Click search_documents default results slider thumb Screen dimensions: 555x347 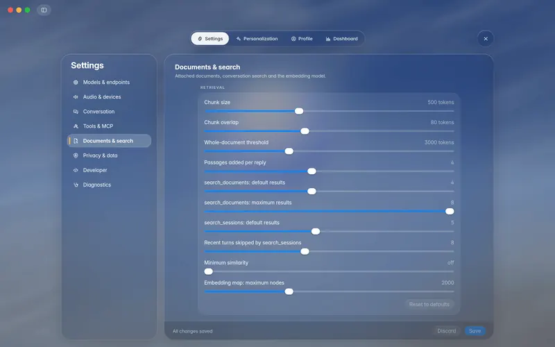pos(311,192)
